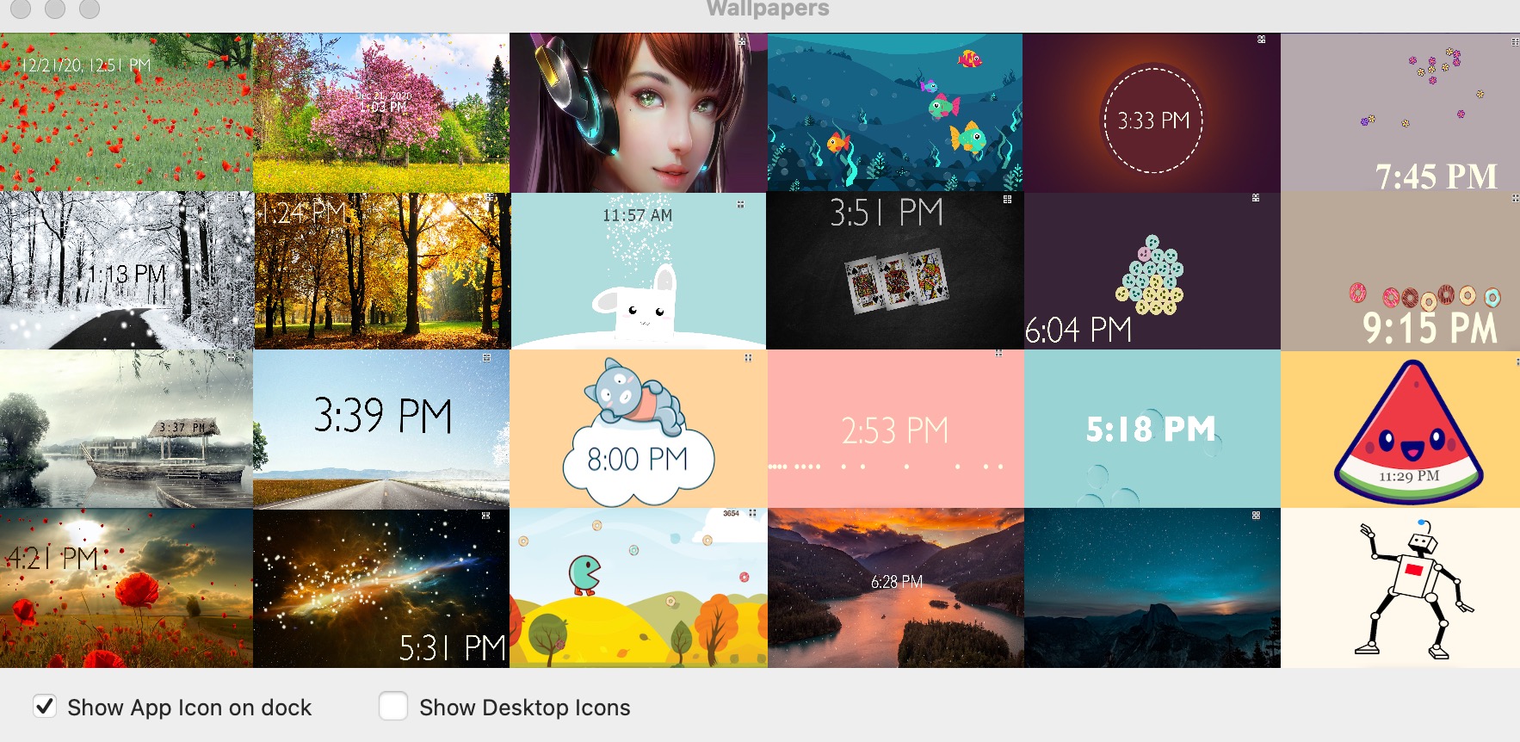Pick the teal bubbles 5:18 PM wallpaper
1520x742 pixels.
[x=1152, y=429]
